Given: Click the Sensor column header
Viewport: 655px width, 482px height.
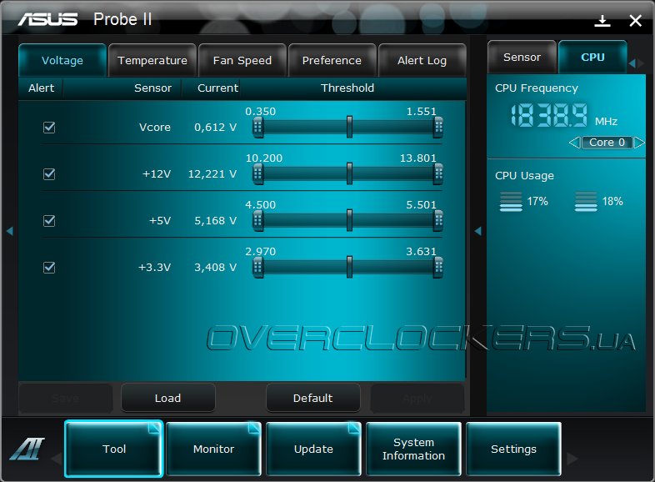Looking at the screenshot, I should (152, 88).
